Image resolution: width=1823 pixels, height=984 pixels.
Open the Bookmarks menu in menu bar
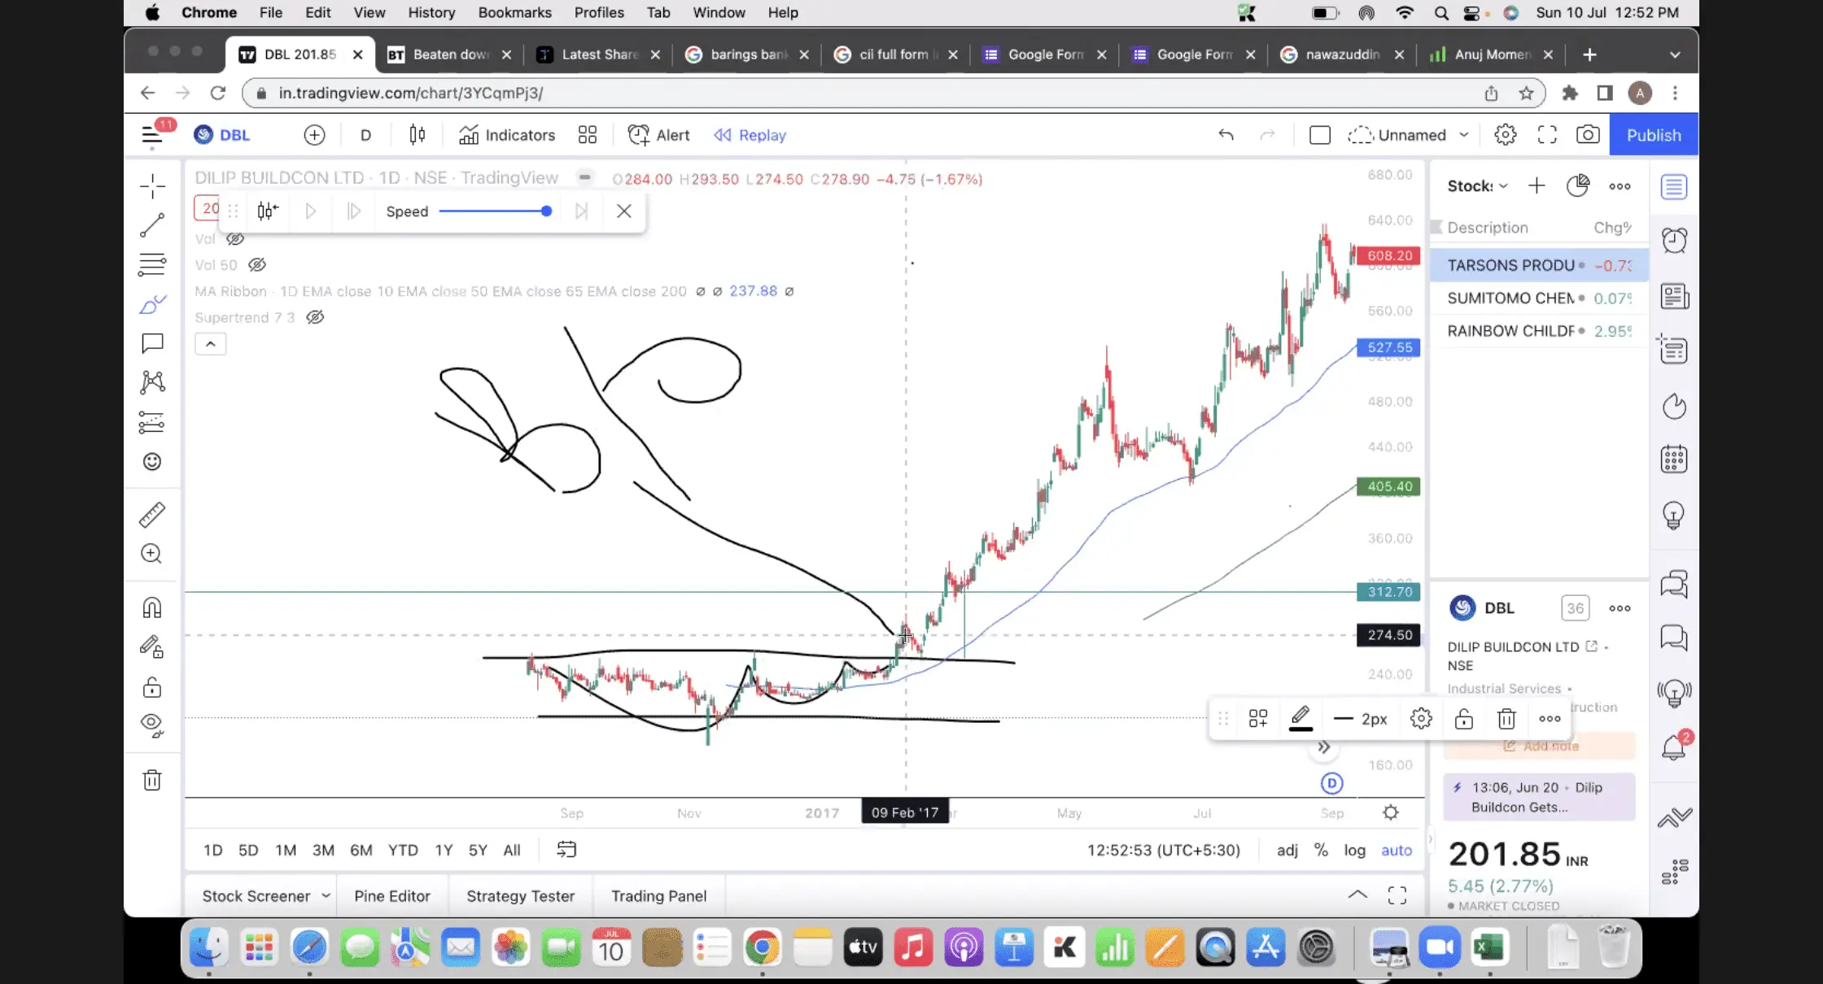514,12
